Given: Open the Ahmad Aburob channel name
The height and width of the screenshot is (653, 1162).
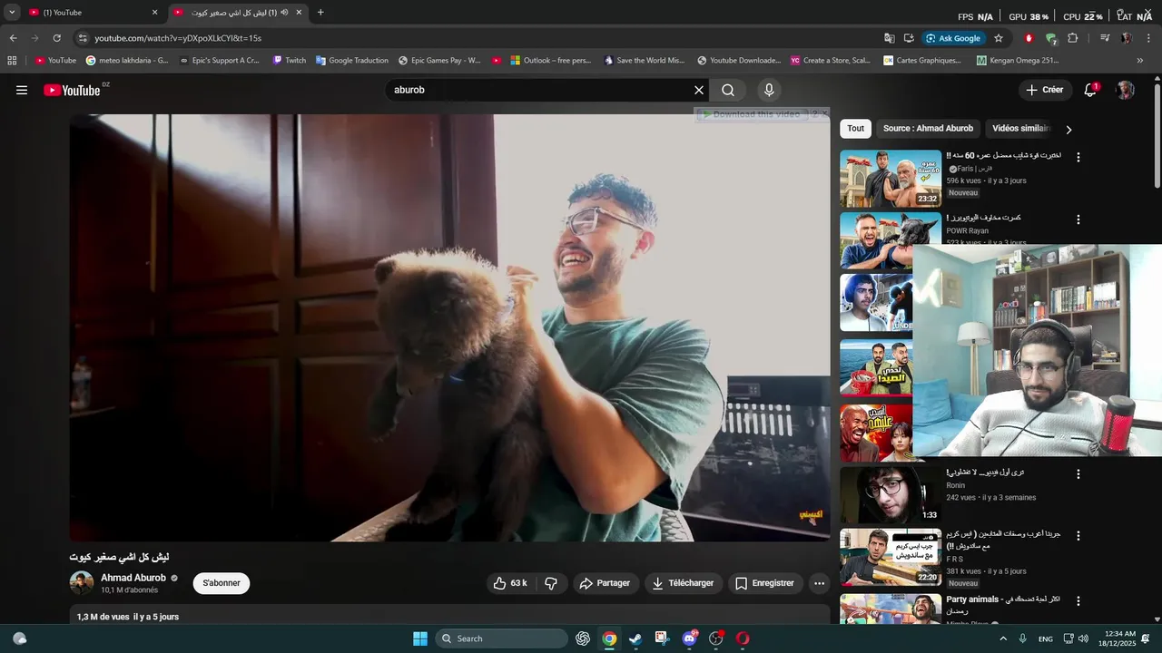Looking at the screenshot, I should pos(133,578).
